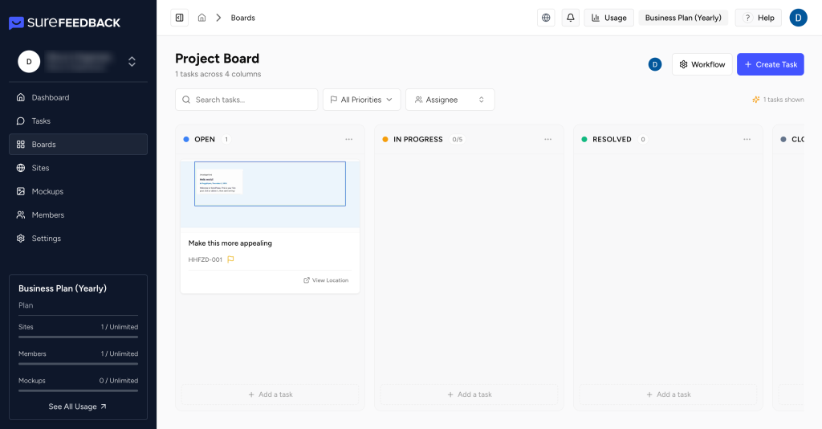The width and height of the screenshot is (822, 429).
Task: Open the RESOLVED column options menu
Action: pyautogui.click(x=747, y=139)
